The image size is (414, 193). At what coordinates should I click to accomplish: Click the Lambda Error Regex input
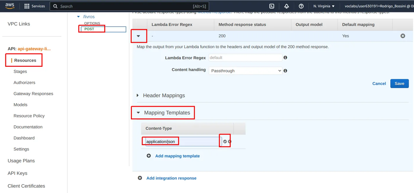coord(245,58)
